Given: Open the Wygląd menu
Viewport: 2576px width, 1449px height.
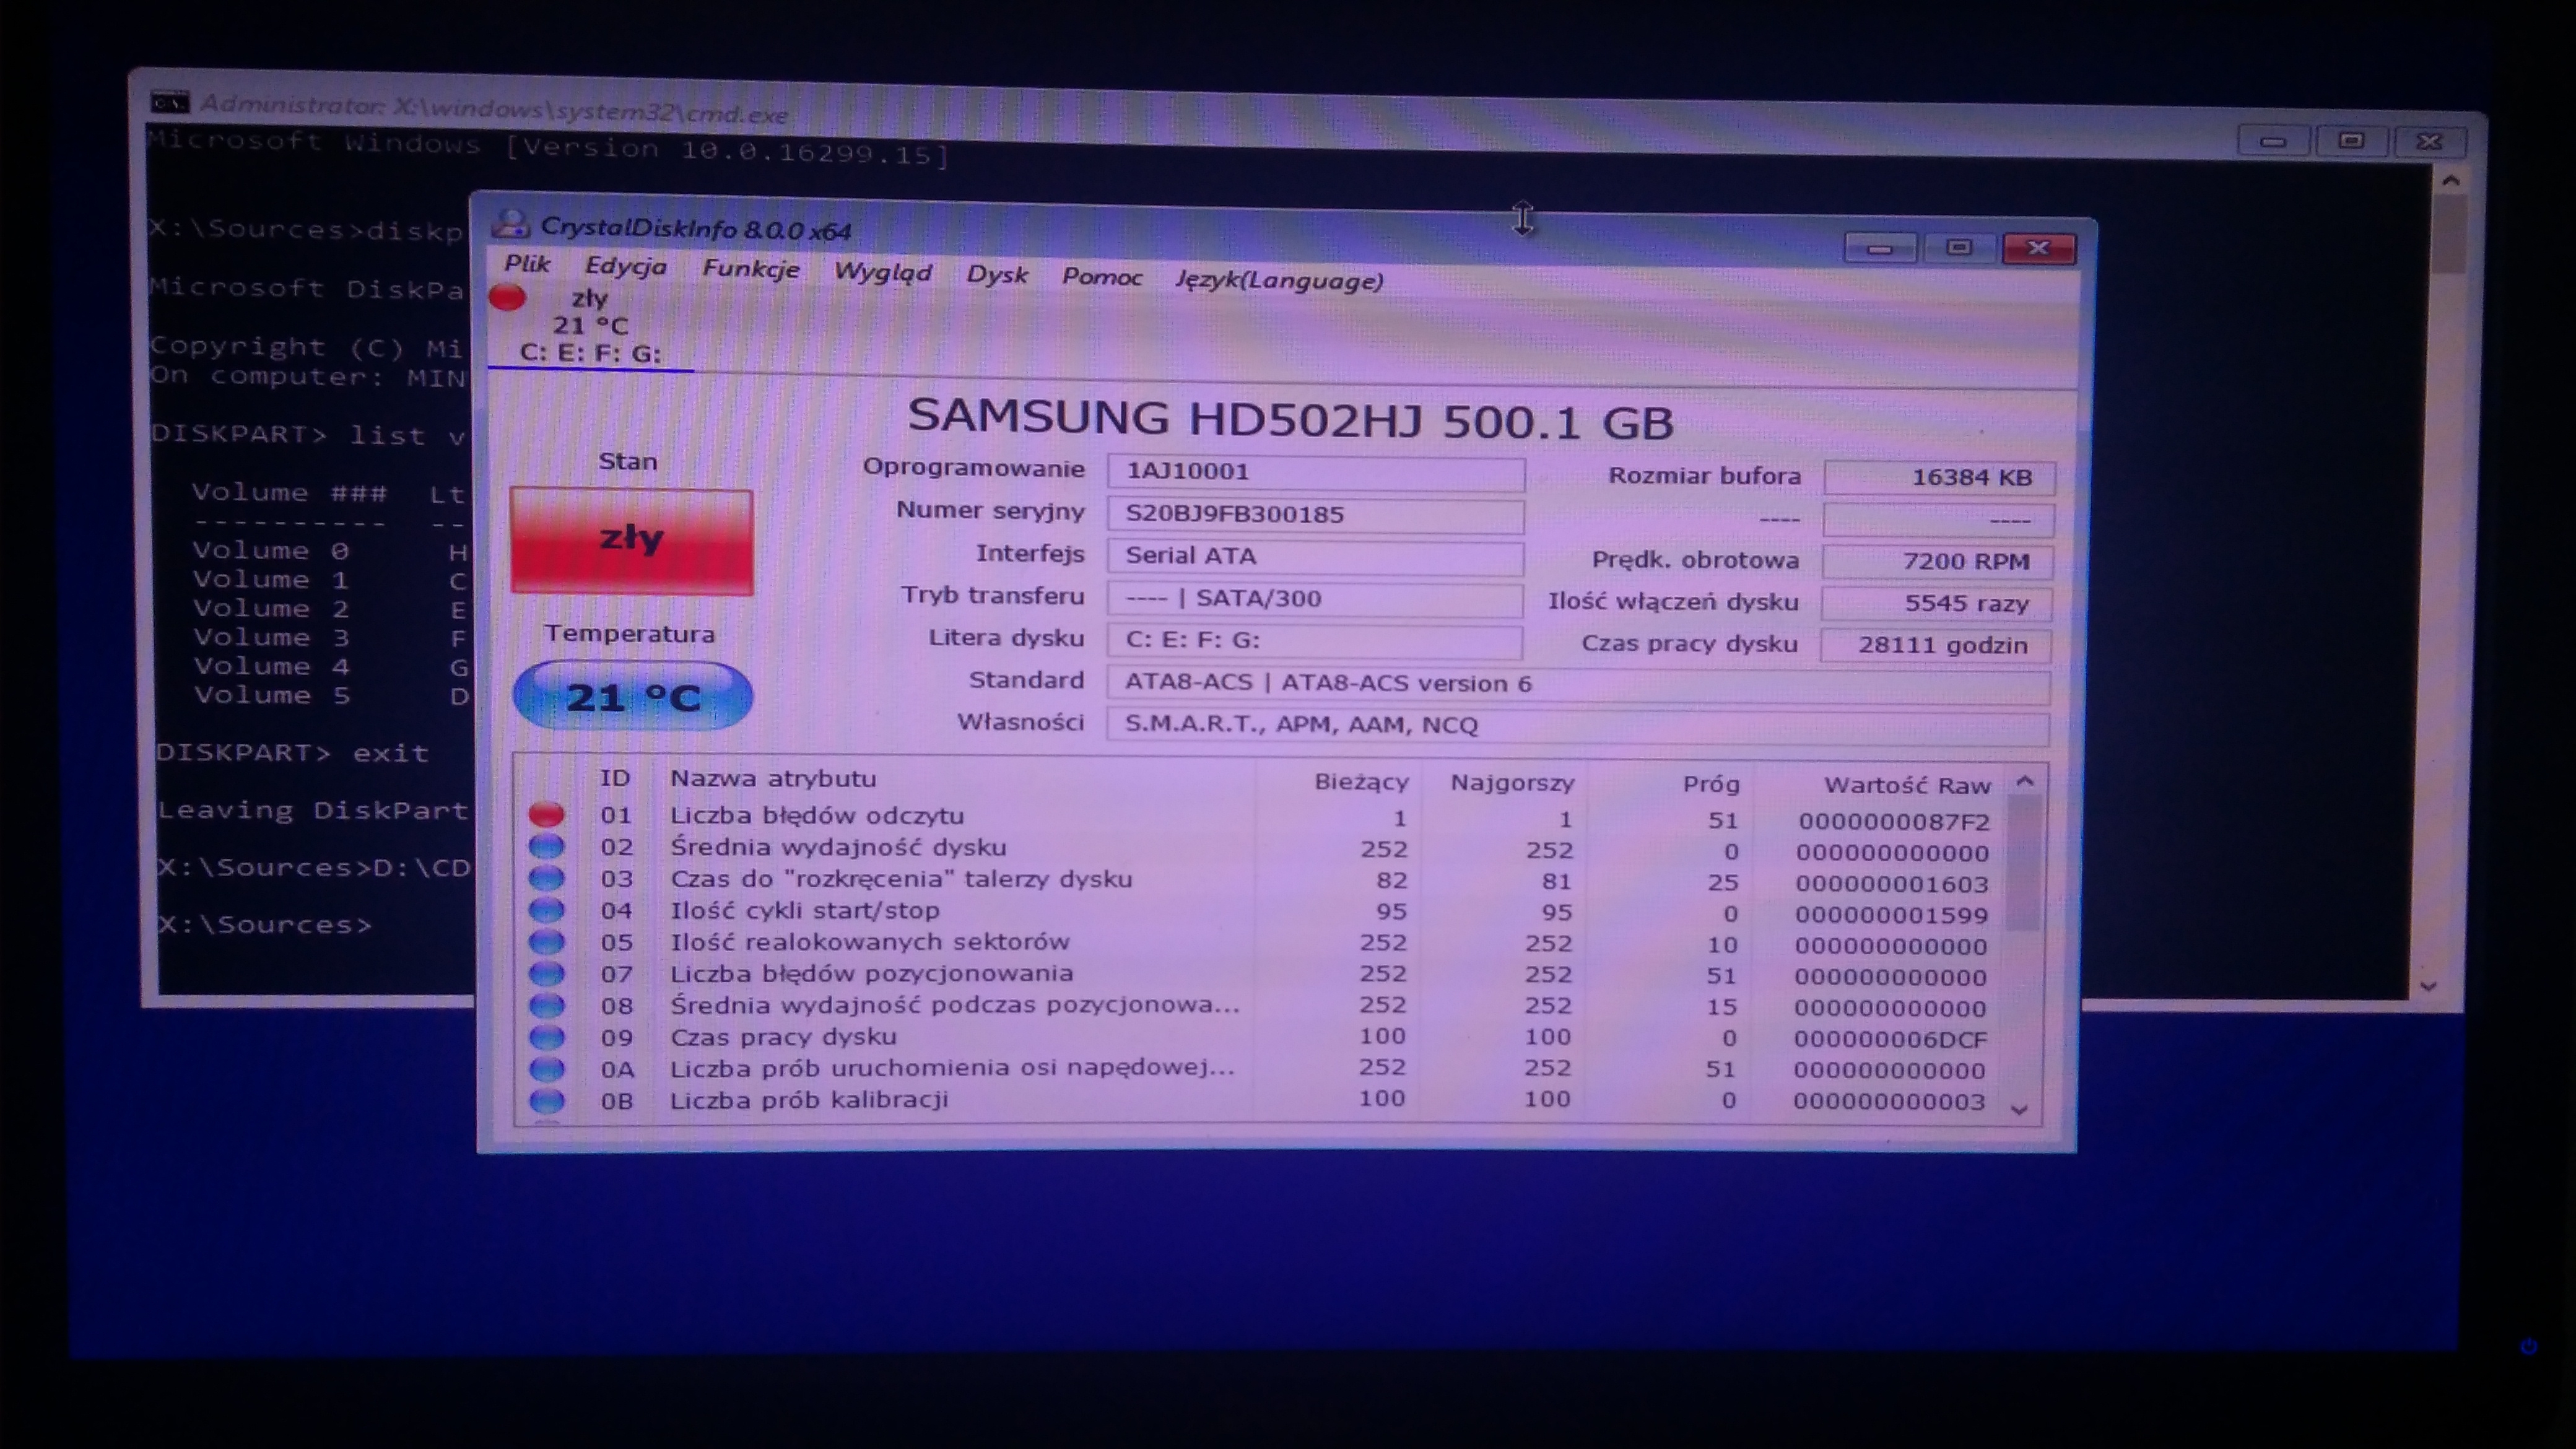Looking at the screenshot, I should click(x=882, y=272).
